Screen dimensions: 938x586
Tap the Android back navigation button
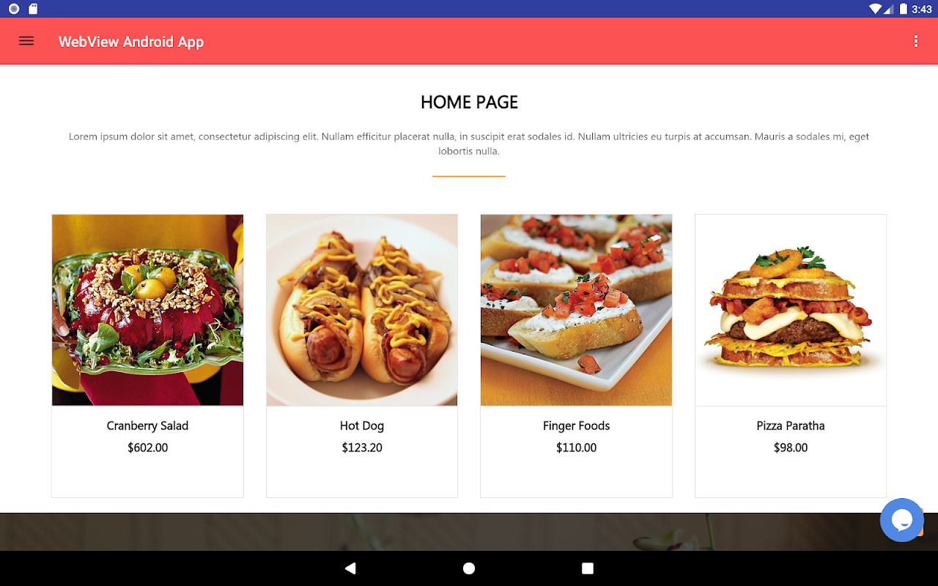tap(350, 568)
